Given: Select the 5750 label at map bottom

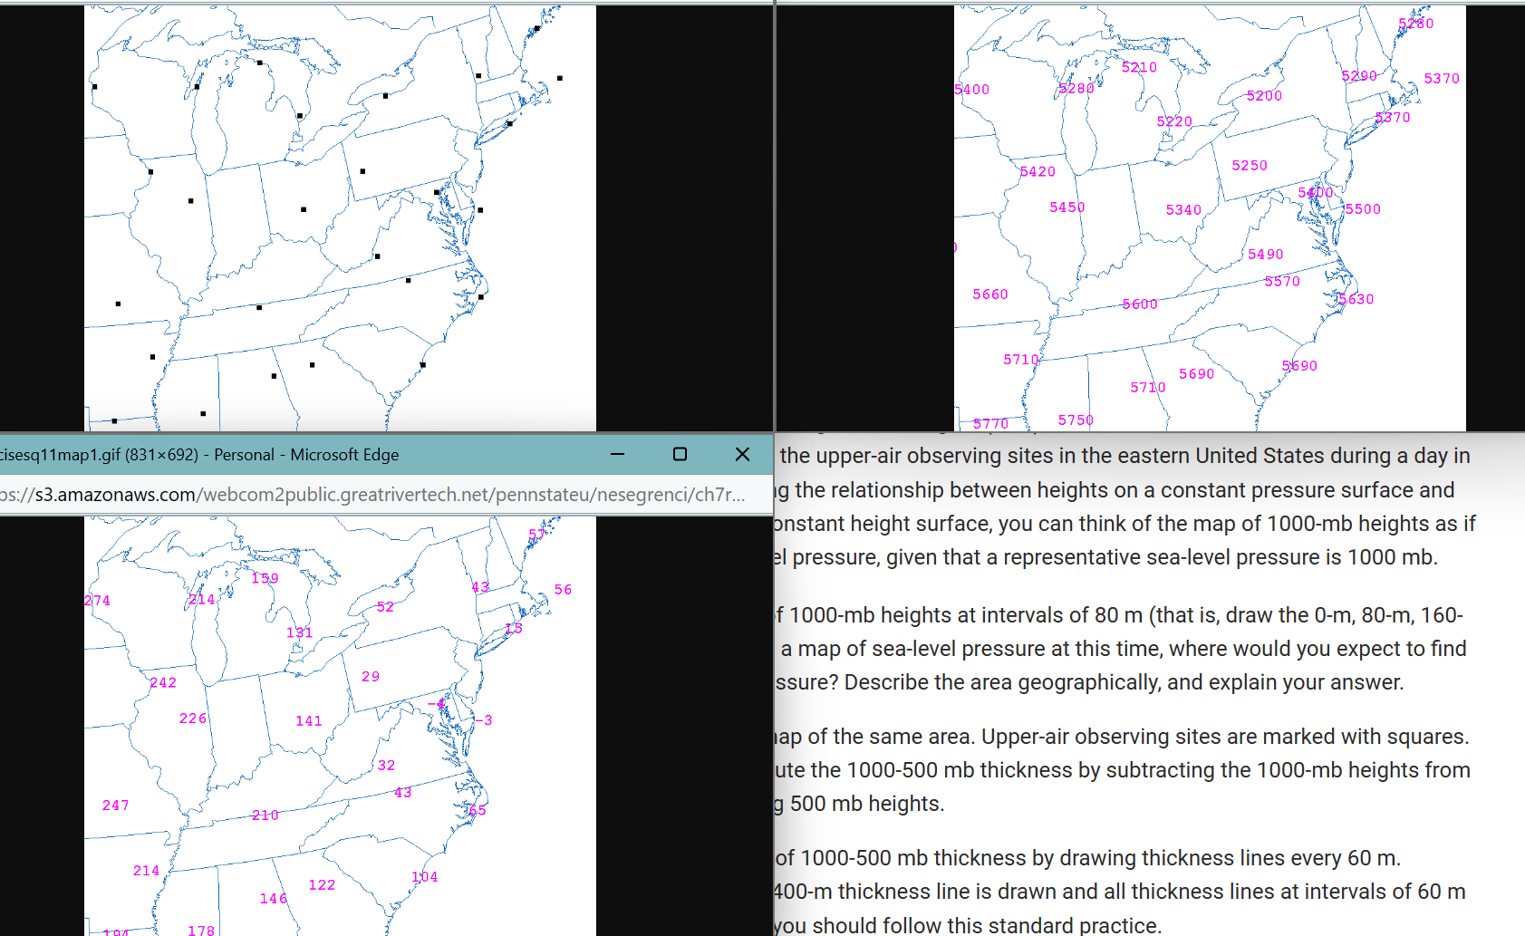Looking at the screenshot, I should [1076, 420].
